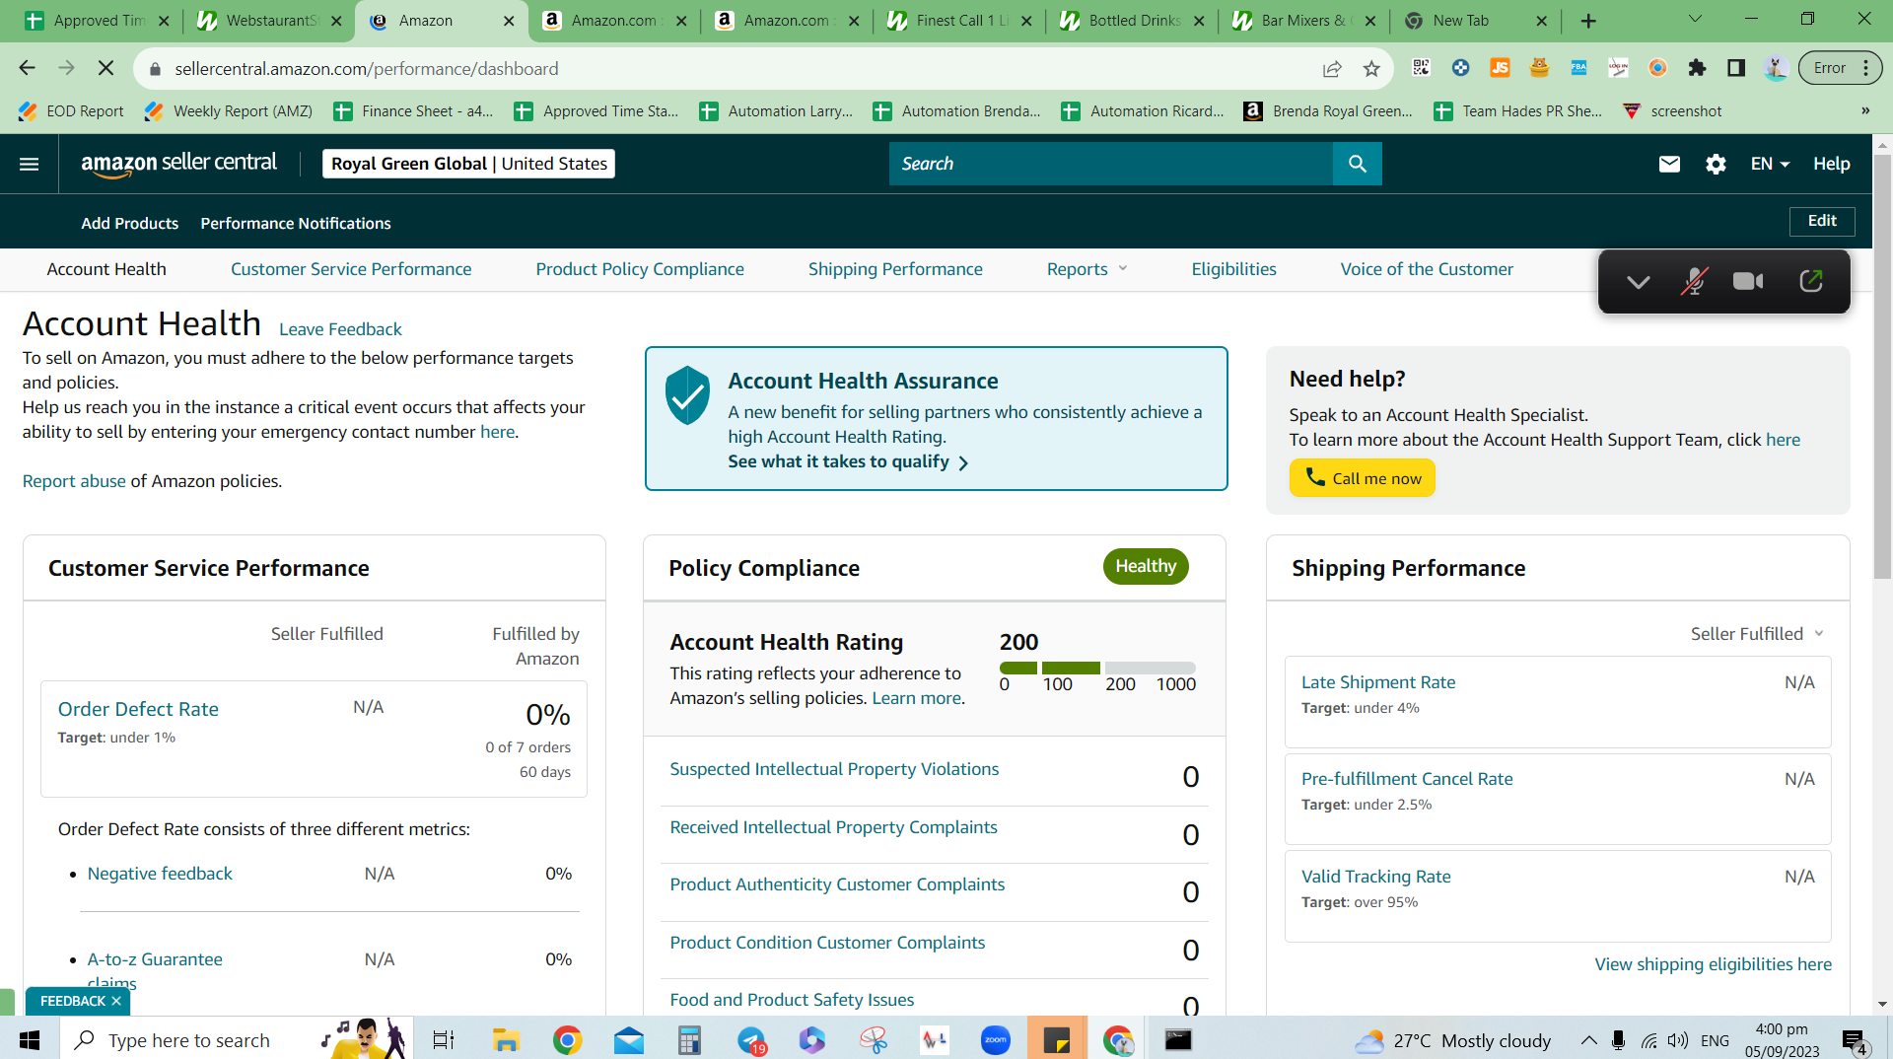
Task: Open the Late Shipment Rate link
Action: point(1378,682)
